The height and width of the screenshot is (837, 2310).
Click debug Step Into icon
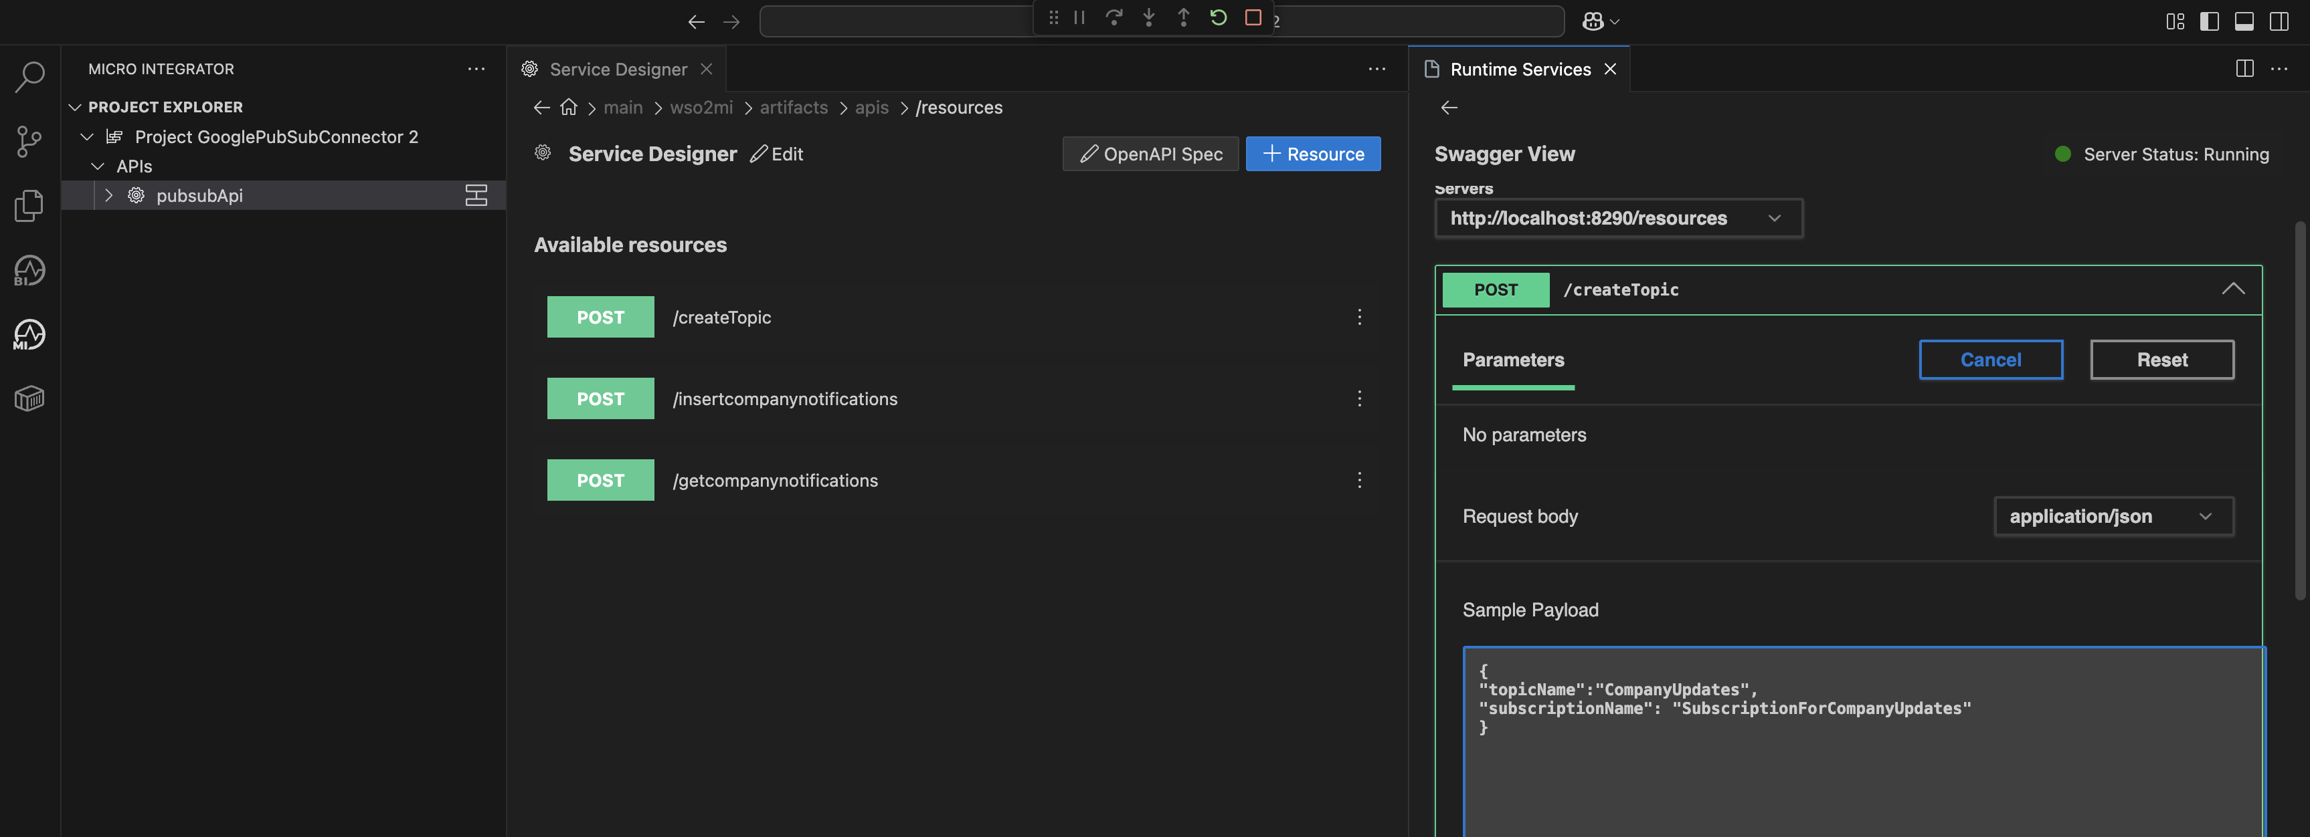(1149, 18)
